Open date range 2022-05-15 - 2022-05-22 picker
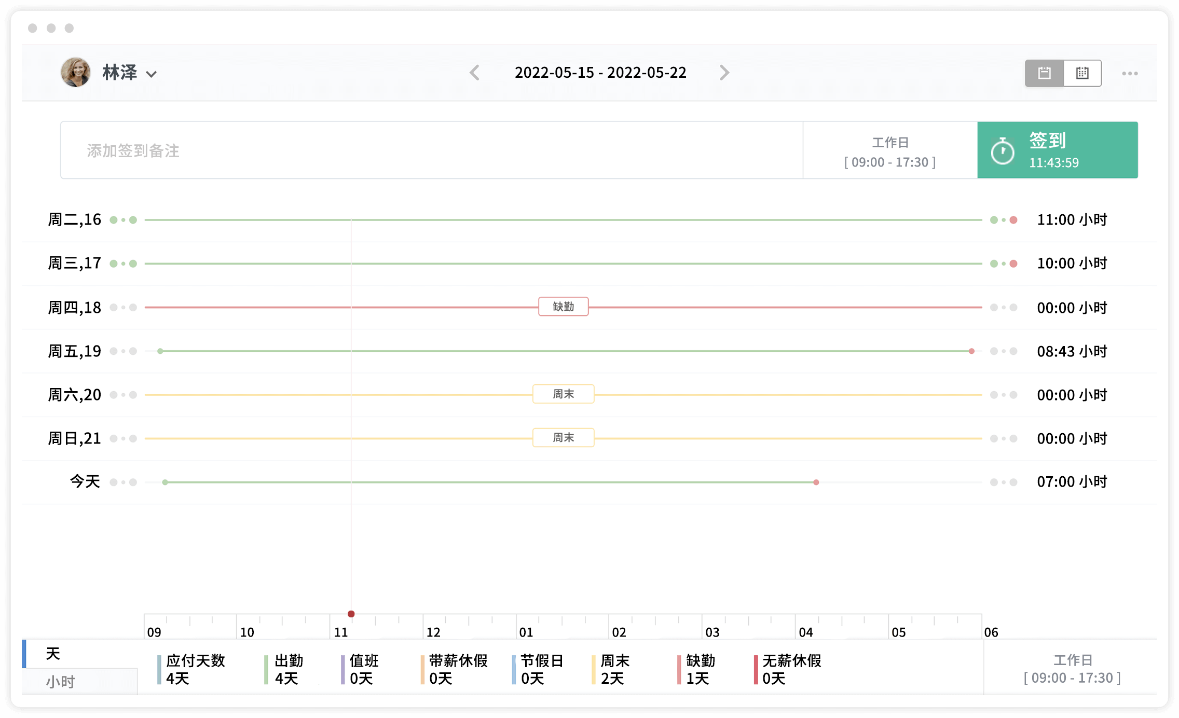This screenshot has height=718, width=1179. point(600,73)
